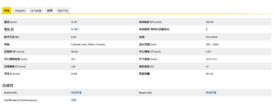Select the 技术数据 tab

coord(36,11)
